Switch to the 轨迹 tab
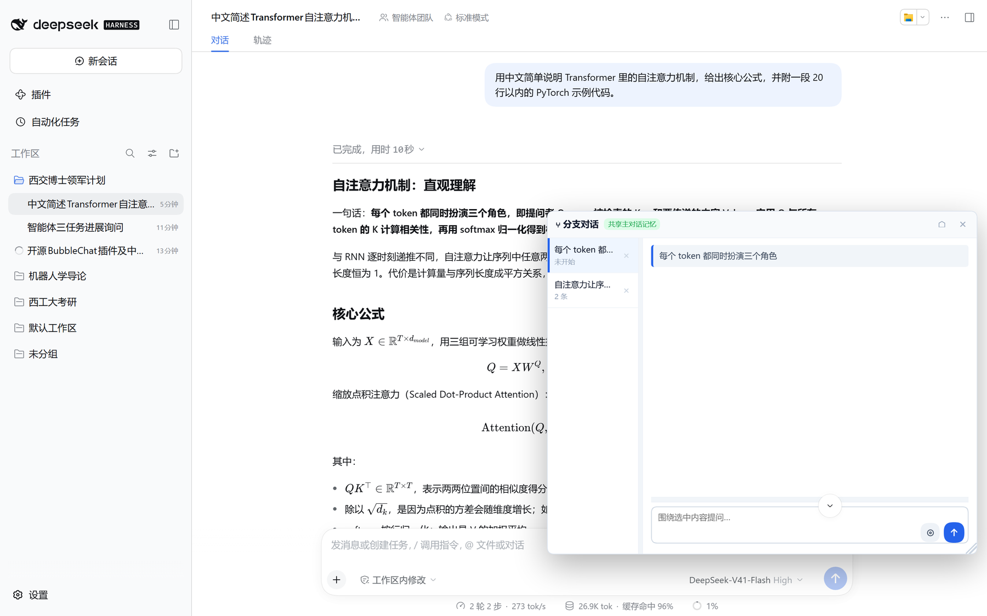Viewport: 987px width, 616px height. click(x=262, y=40)
